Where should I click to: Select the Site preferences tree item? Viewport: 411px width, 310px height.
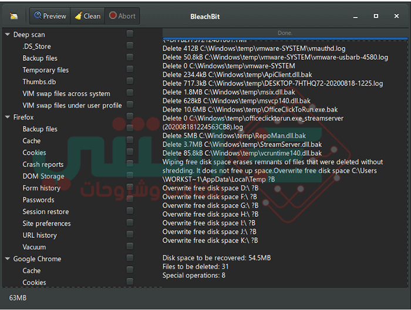(x=46, y=223)
